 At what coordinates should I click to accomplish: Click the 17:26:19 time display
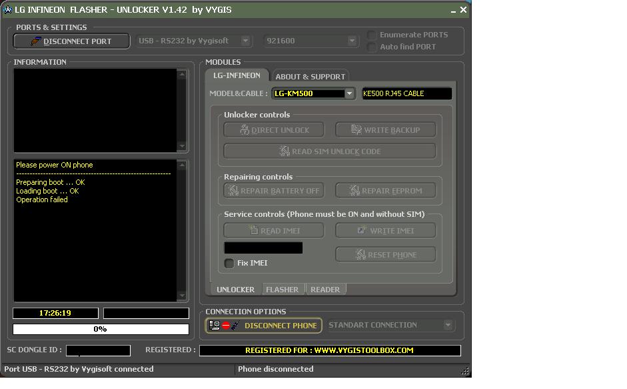click(55, 313)
